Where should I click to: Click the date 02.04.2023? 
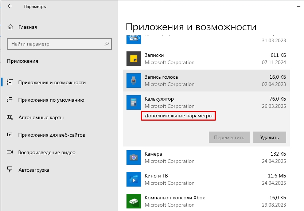(x=274, y=84)
